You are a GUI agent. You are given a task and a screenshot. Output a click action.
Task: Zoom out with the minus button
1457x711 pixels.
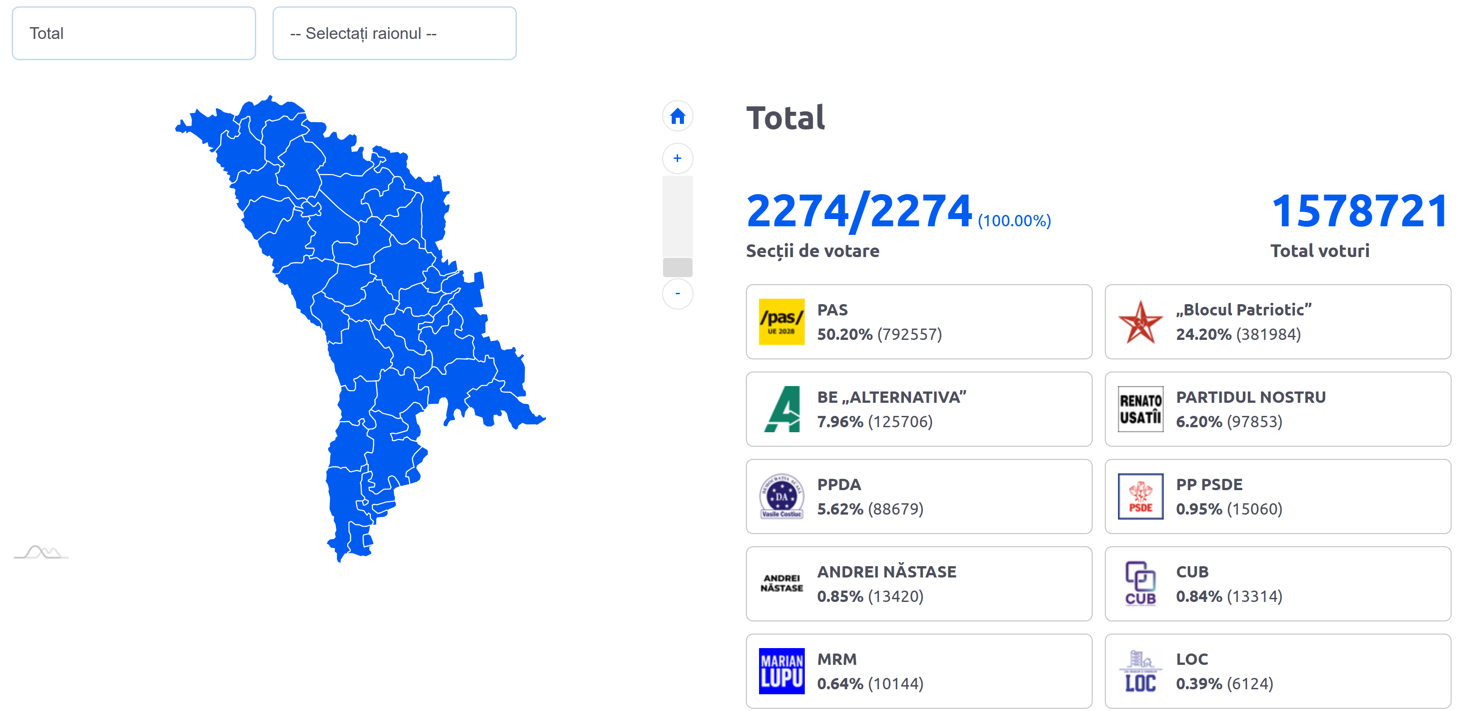pyautogui.click(x=677, y=294)
